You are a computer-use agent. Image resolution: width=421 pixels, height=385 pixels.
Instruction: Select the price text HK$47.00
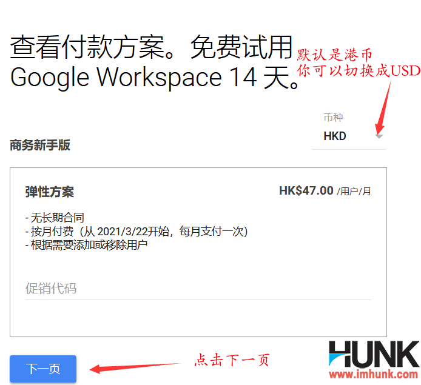click(x=306, y=191)
